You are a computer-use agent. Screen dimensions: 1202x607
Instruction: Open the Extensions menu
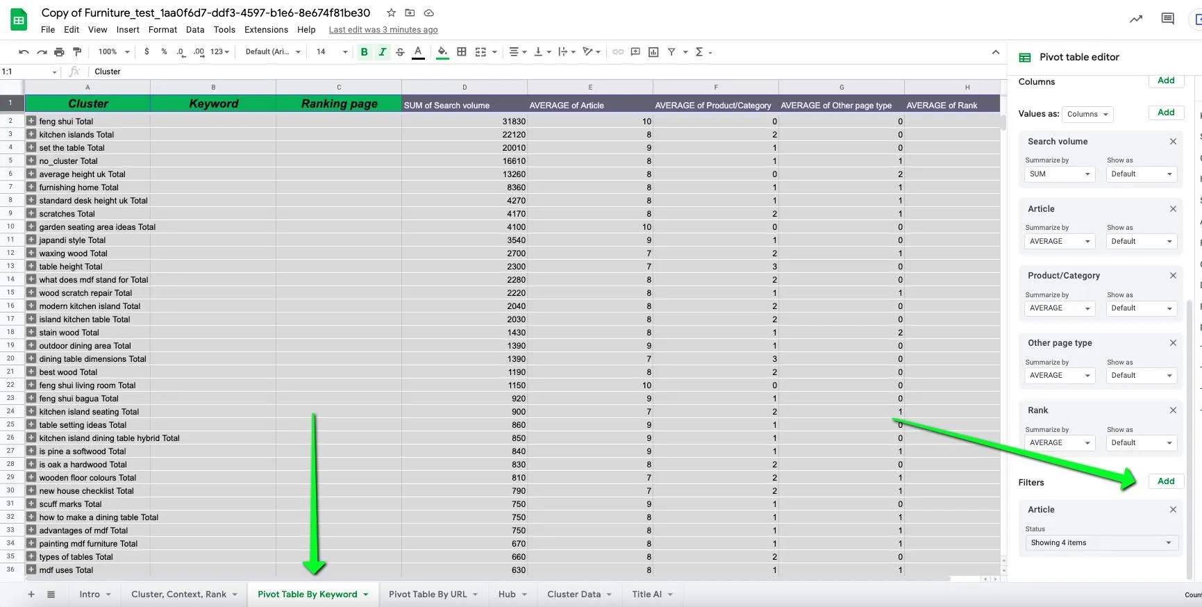pyautogui.click(x=266, y=30)
